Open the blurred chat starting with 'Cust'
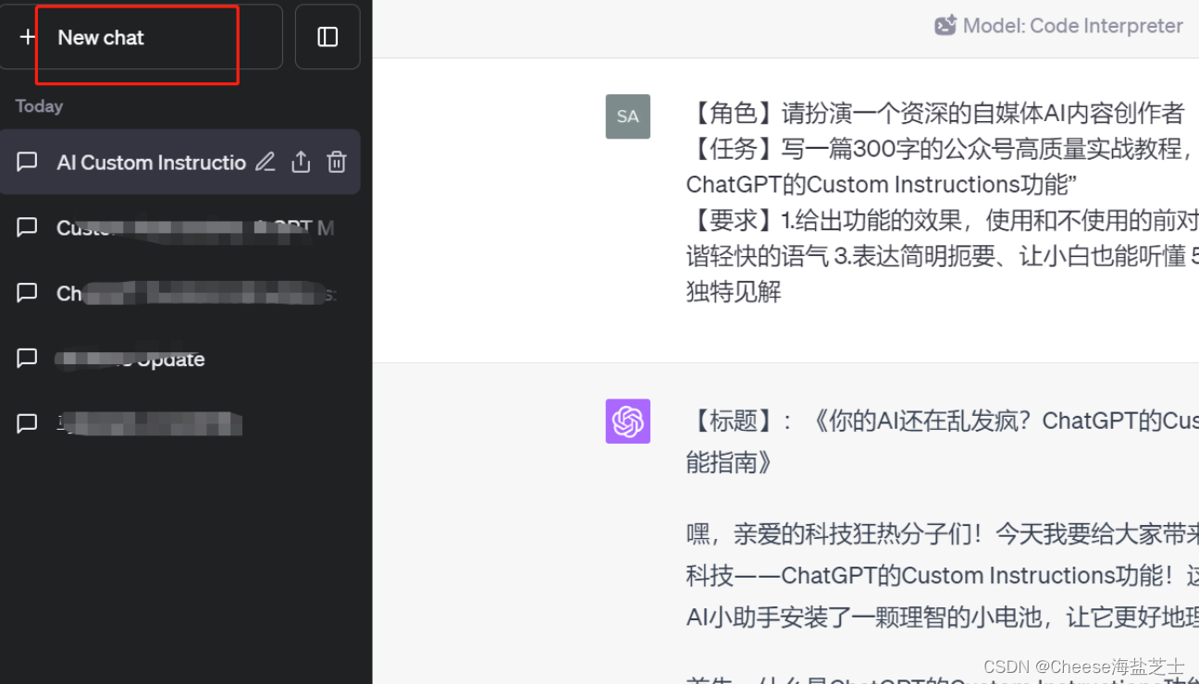The height and width of the screenshot is (684, 1199). 179,227
